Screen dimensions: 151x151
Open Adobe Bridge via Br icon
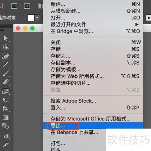(x=14, y=6)
